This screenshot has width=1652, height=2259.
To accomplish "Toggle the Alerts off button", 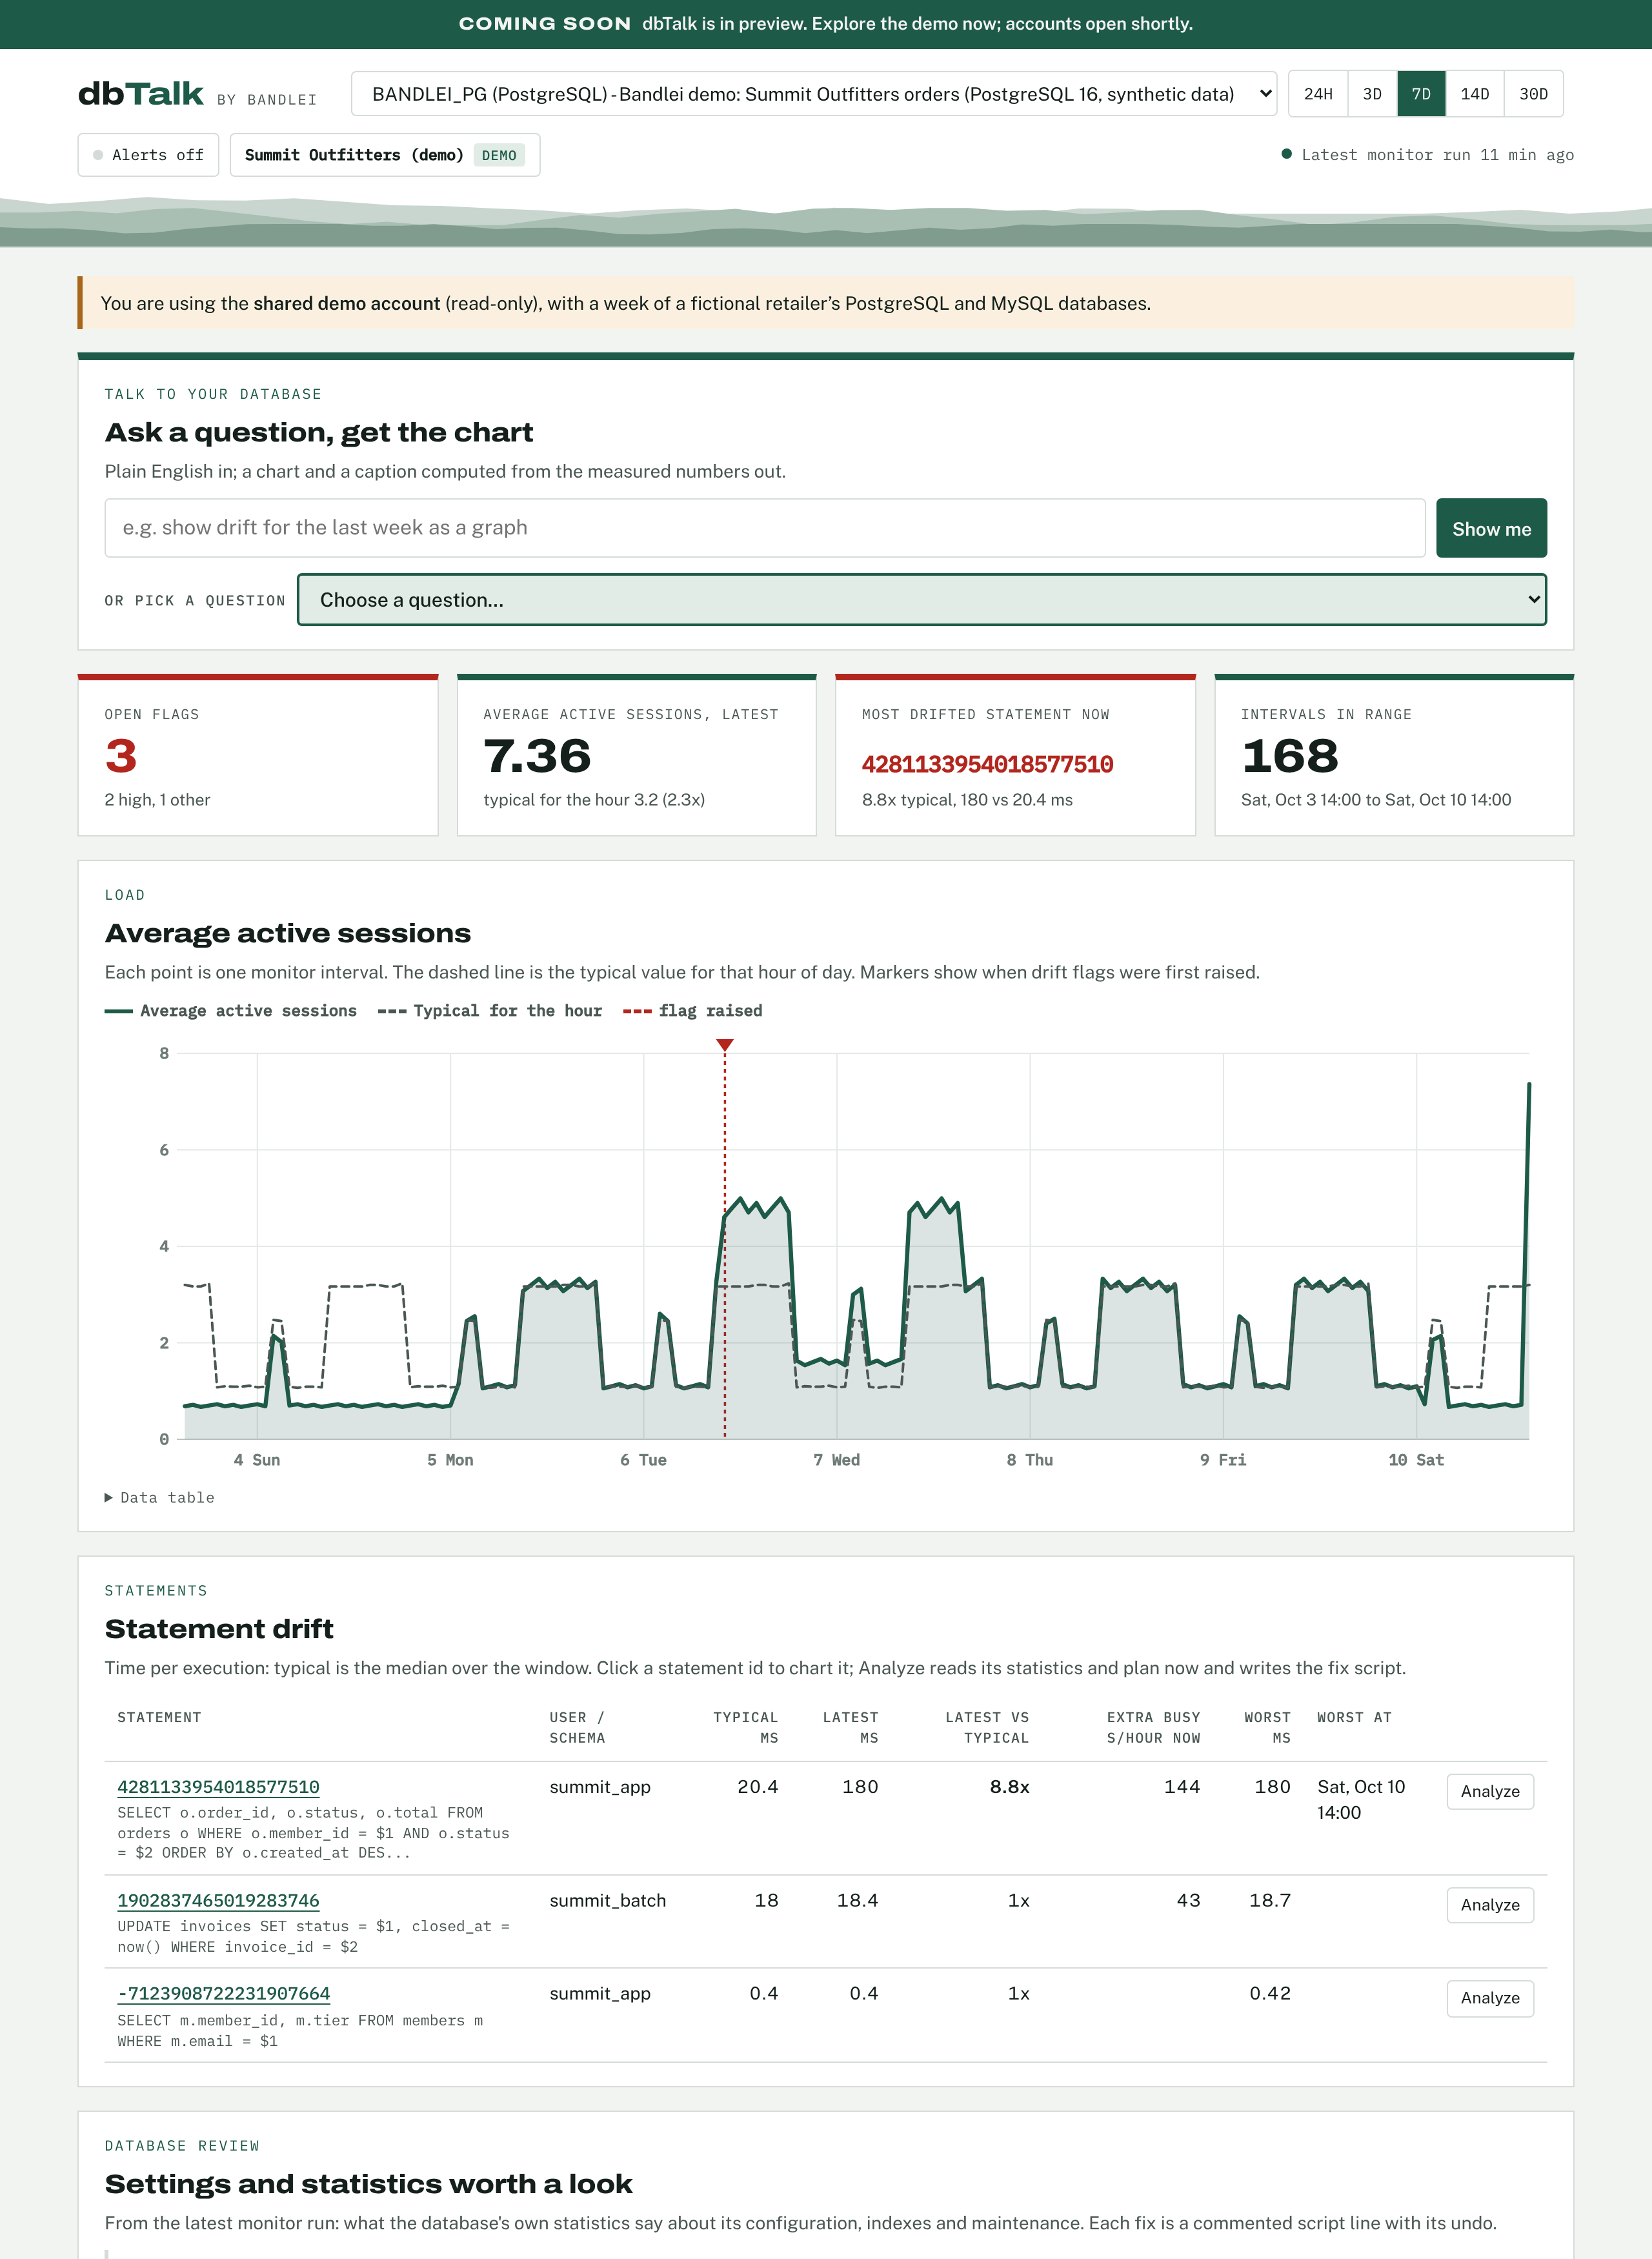I will click(148, 155).
